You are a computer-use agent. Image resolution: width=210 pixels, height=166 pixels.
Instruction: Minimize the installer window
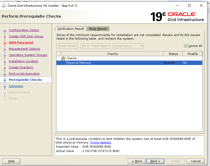coord(178,5)
